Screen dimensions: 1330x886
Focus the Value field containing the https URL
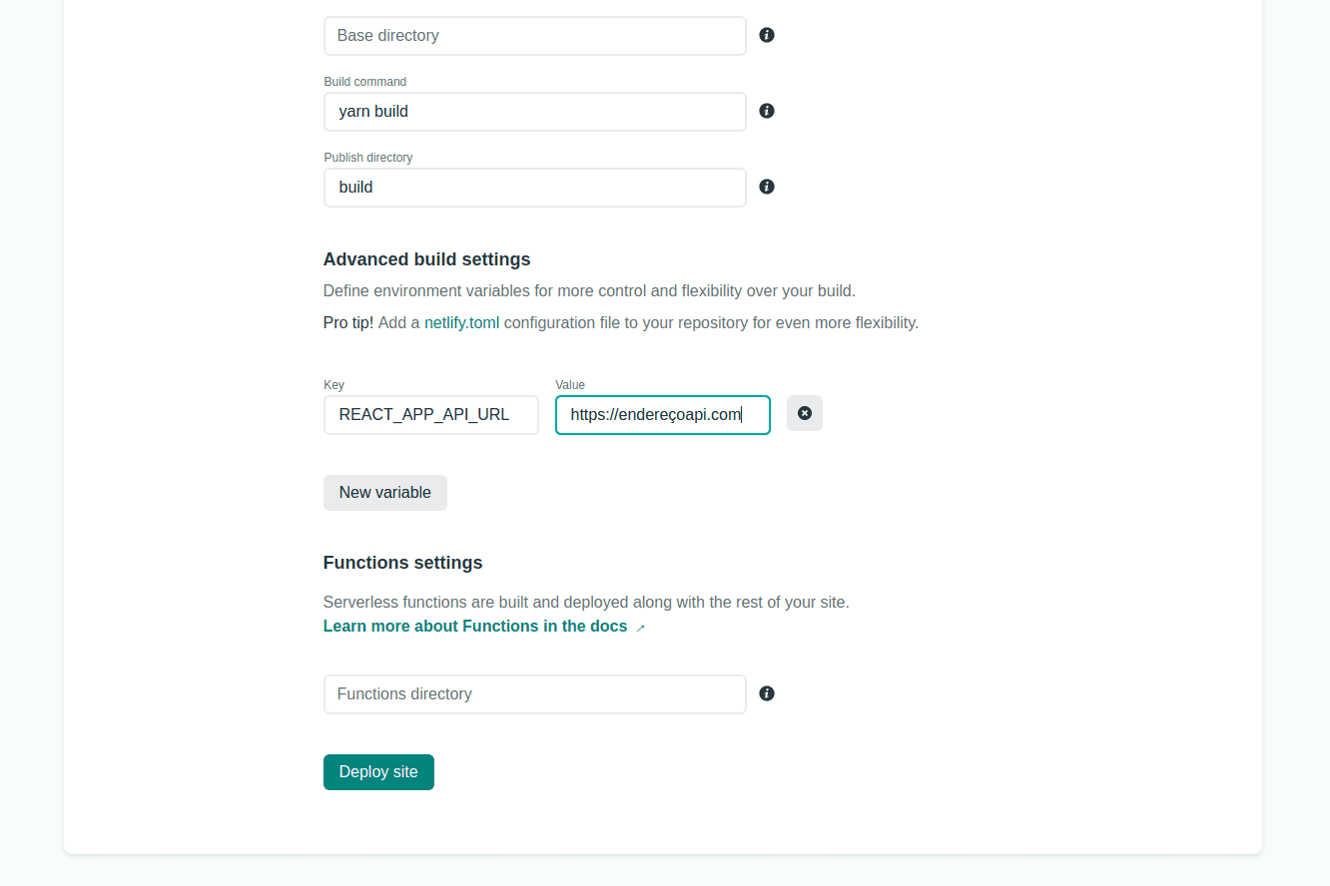pos(663,415)
